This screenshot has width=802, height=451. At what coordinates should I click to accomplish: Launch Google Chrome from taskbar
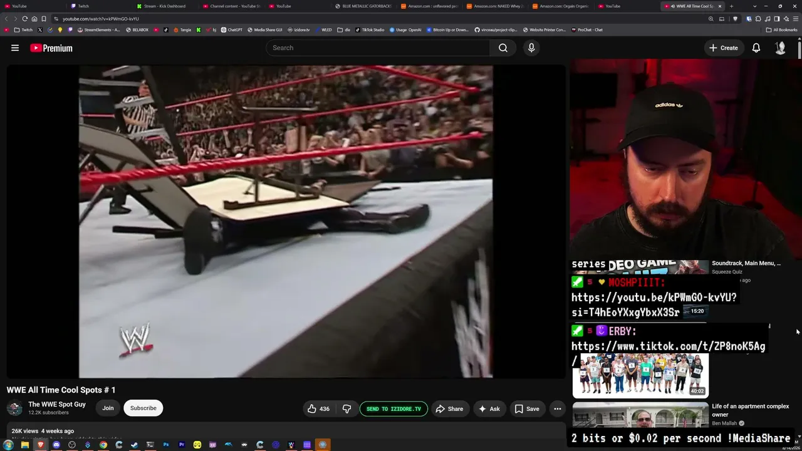pyautogui.click(x=103, y=445)
